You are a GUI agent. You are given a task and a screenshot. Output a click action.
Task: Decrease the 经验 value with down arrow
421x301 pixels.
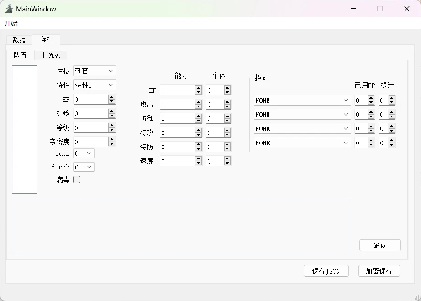pyautogui.click(x=112, y=116)
